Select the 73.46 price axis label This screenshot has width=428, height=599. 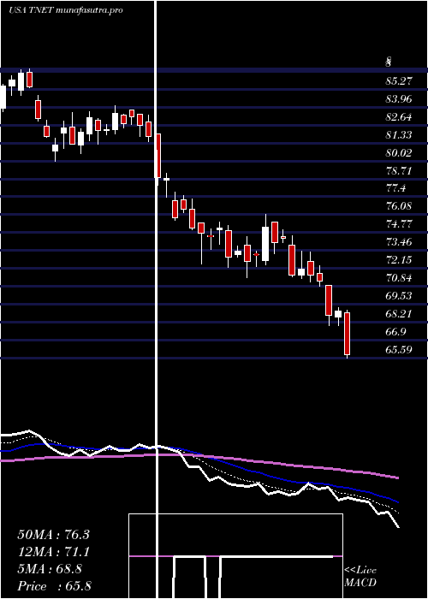coord(399,242)
